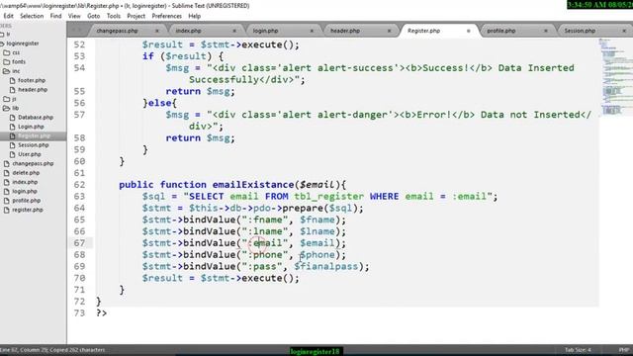The height and width of the screenshot is (356, 633).
Task: Switch to the profile.php tab
Action: [x=501, y=31]
